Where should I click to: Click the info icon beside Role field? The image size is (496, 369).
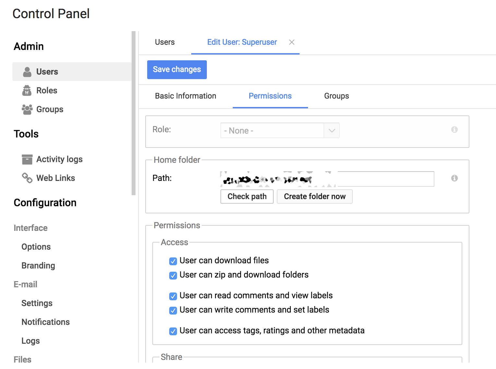(455, 129)
